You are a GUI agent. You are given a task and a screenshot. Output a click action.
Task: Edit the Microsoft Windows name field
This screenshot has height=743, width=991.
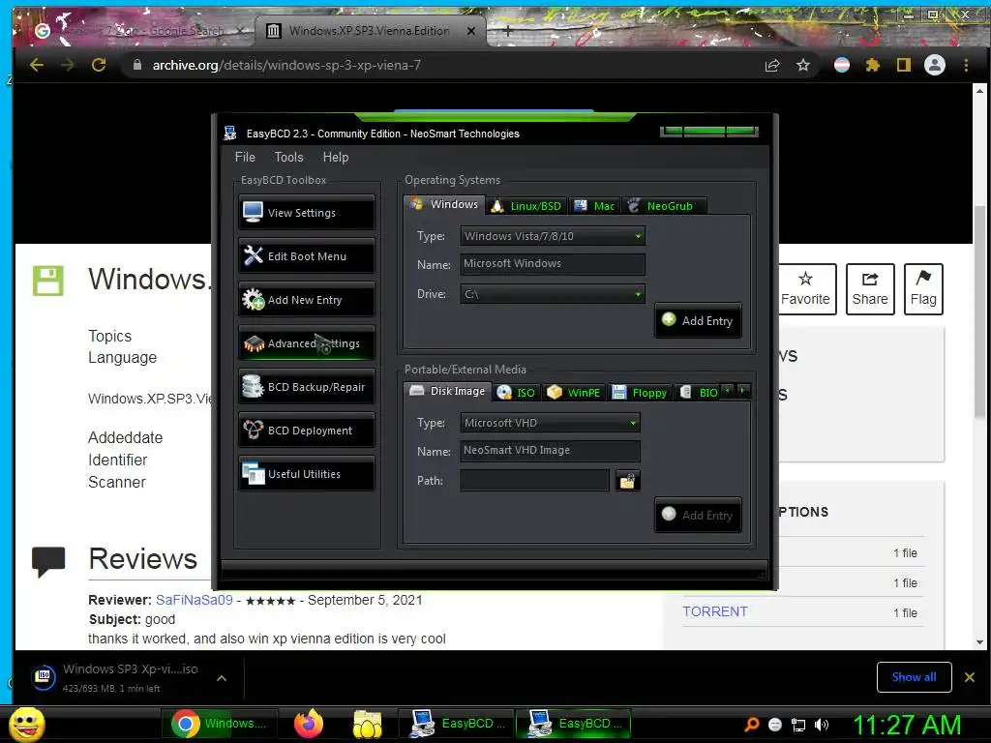[553, 264]
